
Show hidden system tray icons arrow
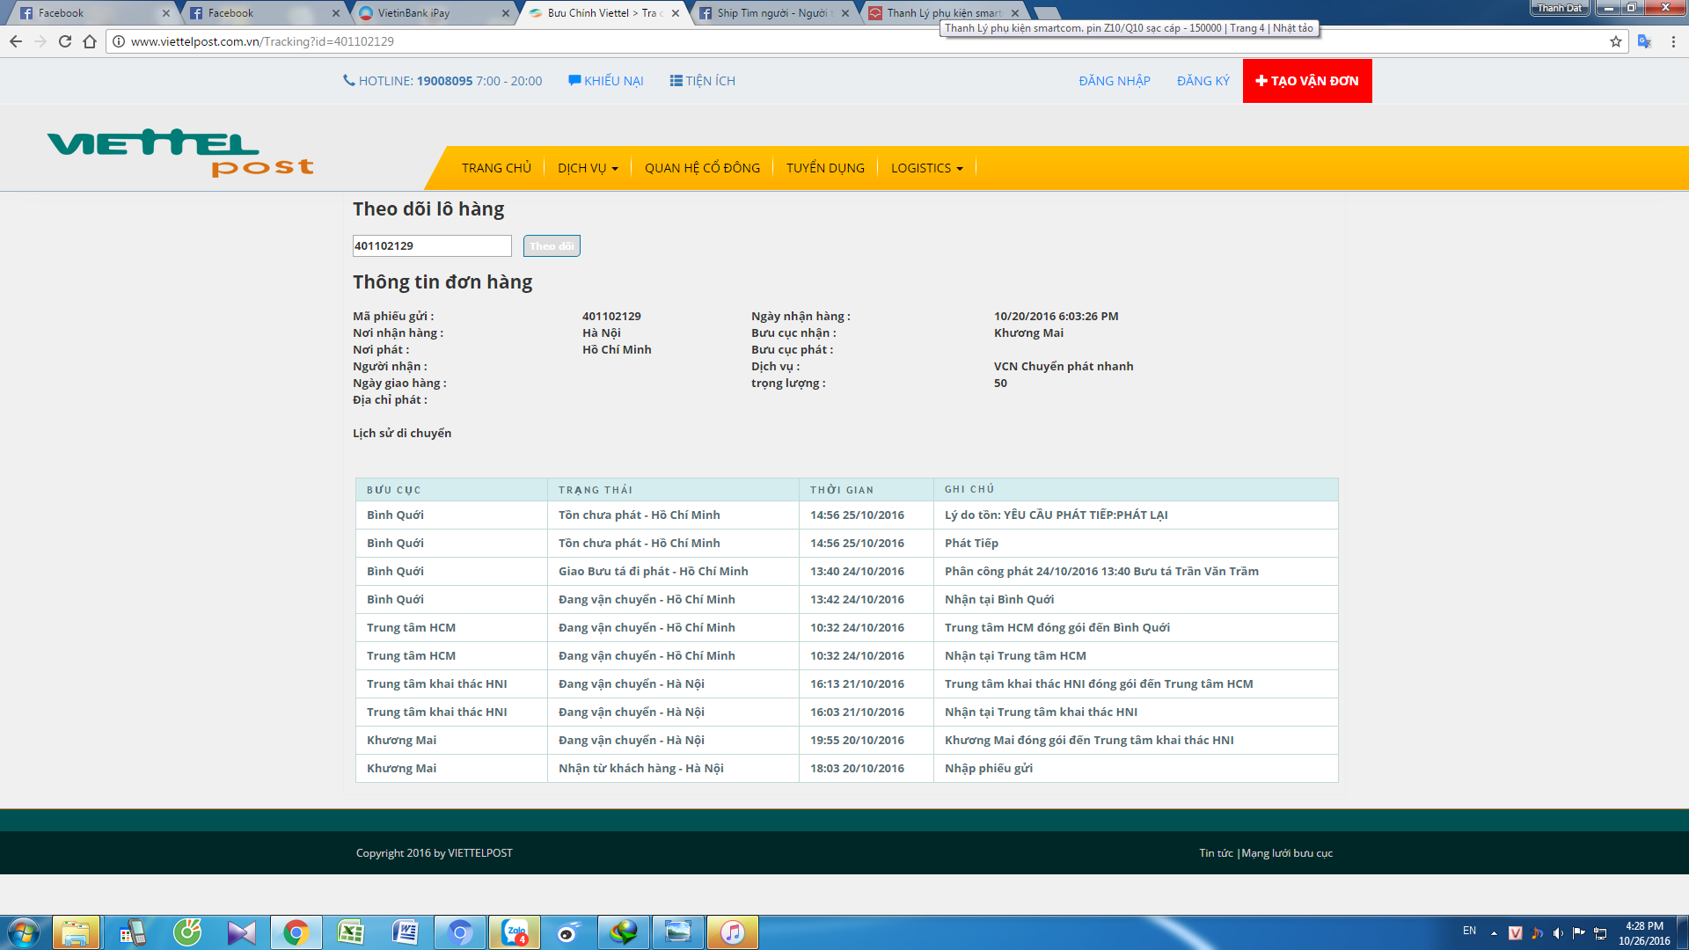pos(1494,932)
